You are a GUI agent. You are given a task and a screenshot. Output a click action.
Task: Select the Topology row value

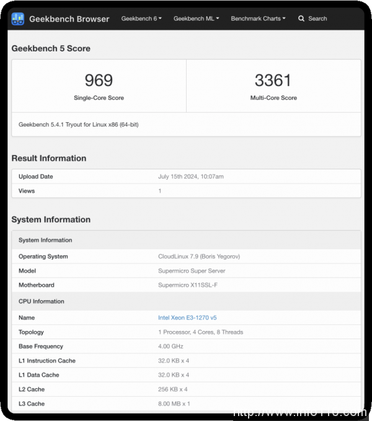coord(200,332)
